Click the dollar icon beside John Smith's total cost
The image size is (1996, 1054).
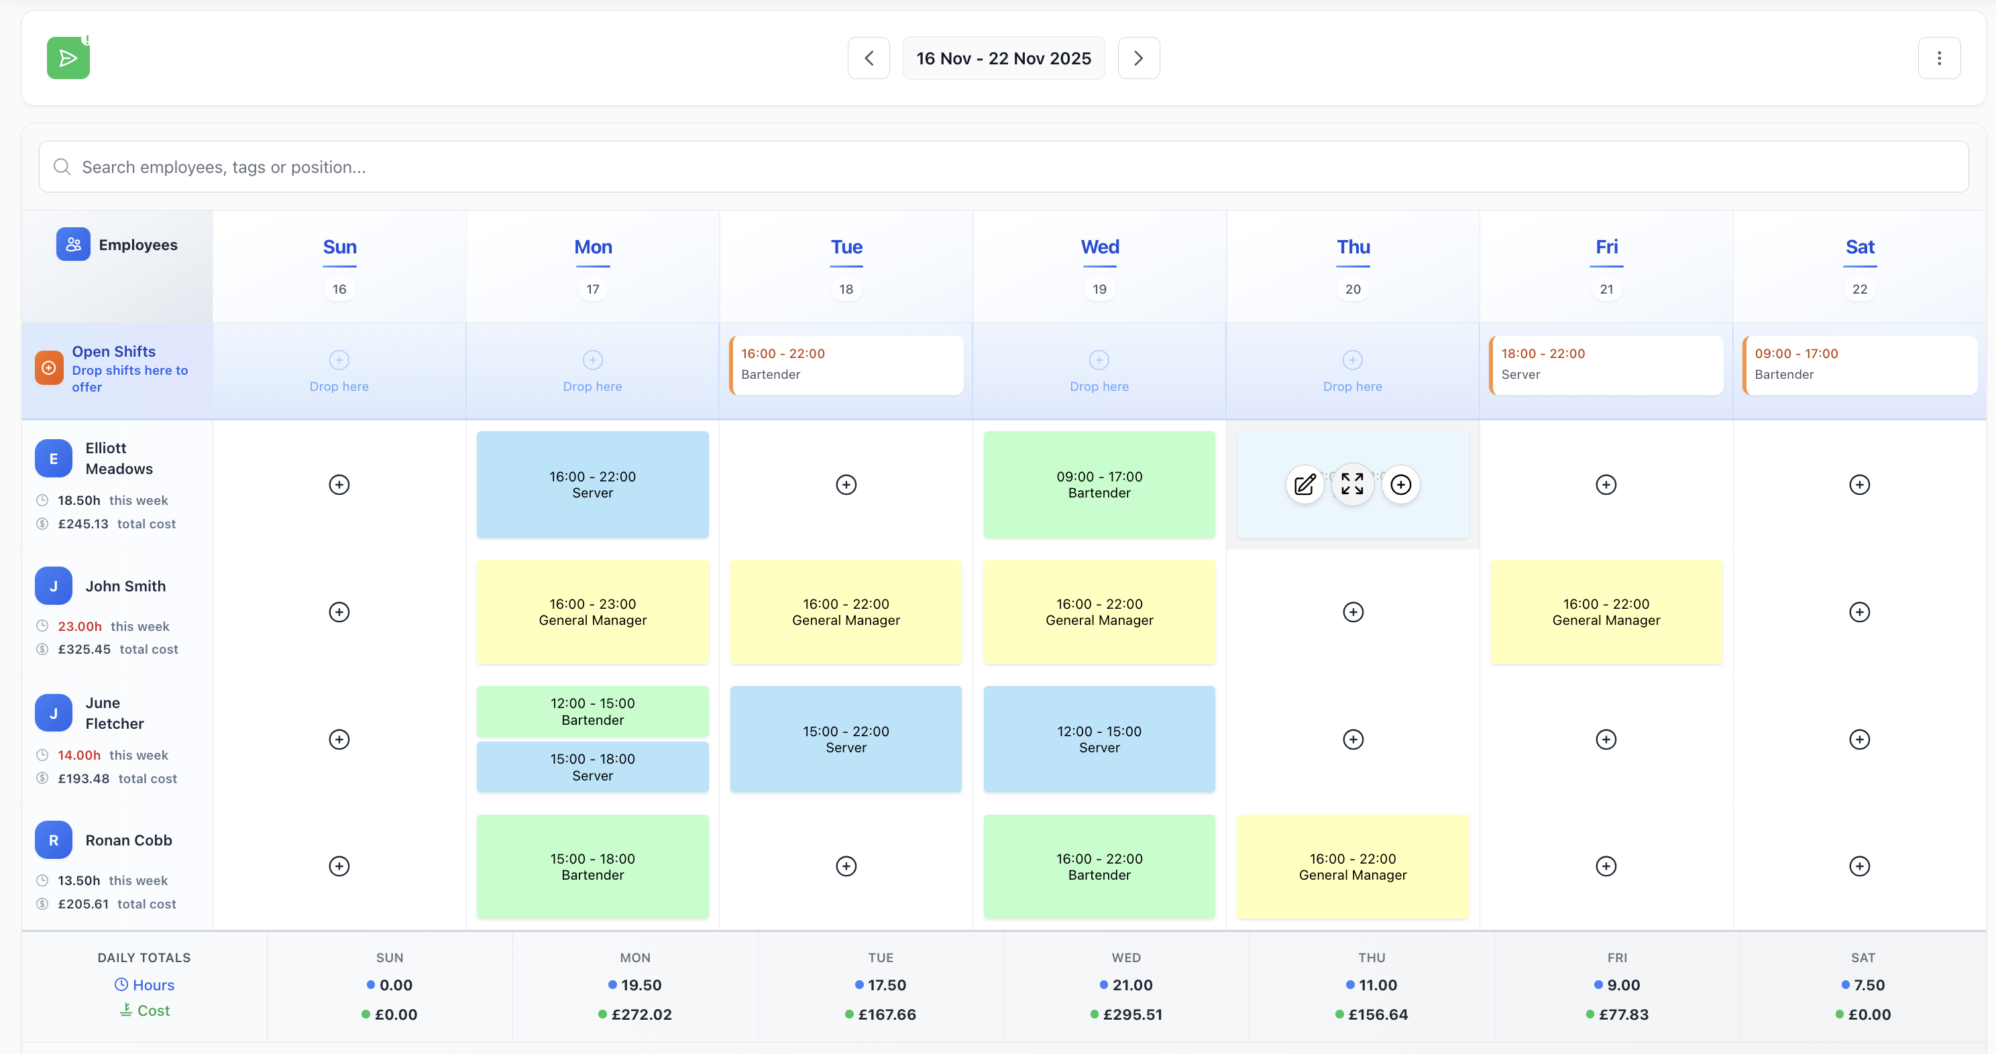42,649
